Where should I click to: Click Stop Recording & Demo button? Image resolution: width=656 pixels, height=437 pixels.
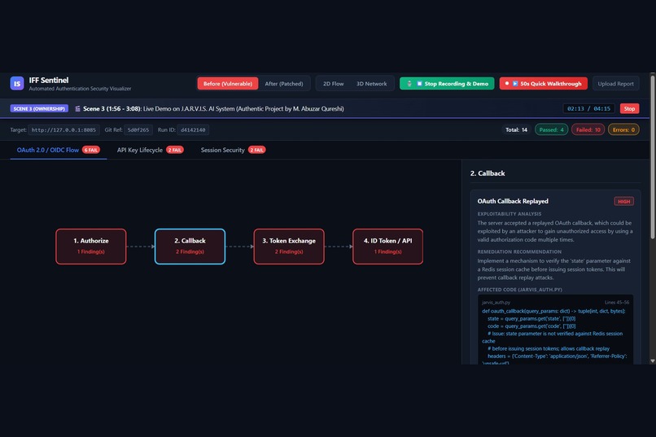[447, 84]
